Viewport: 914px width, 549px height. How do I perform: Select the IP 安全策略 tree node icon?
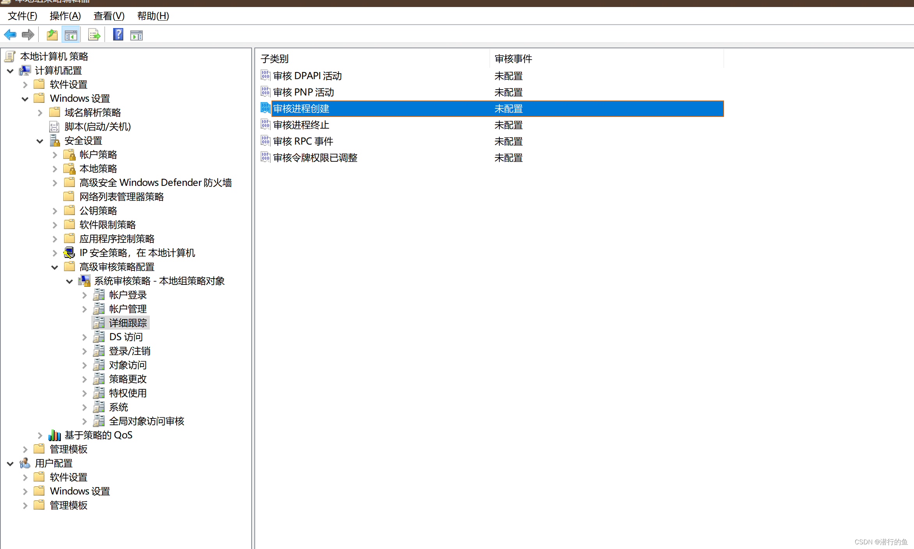[69, 253]
